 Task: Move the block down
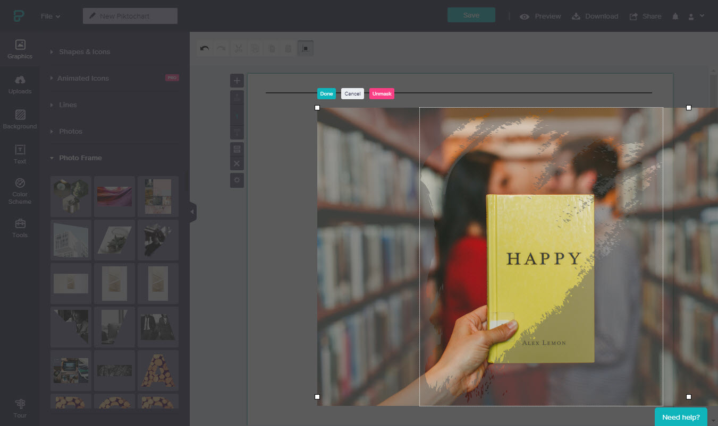(x=237, y=133)
